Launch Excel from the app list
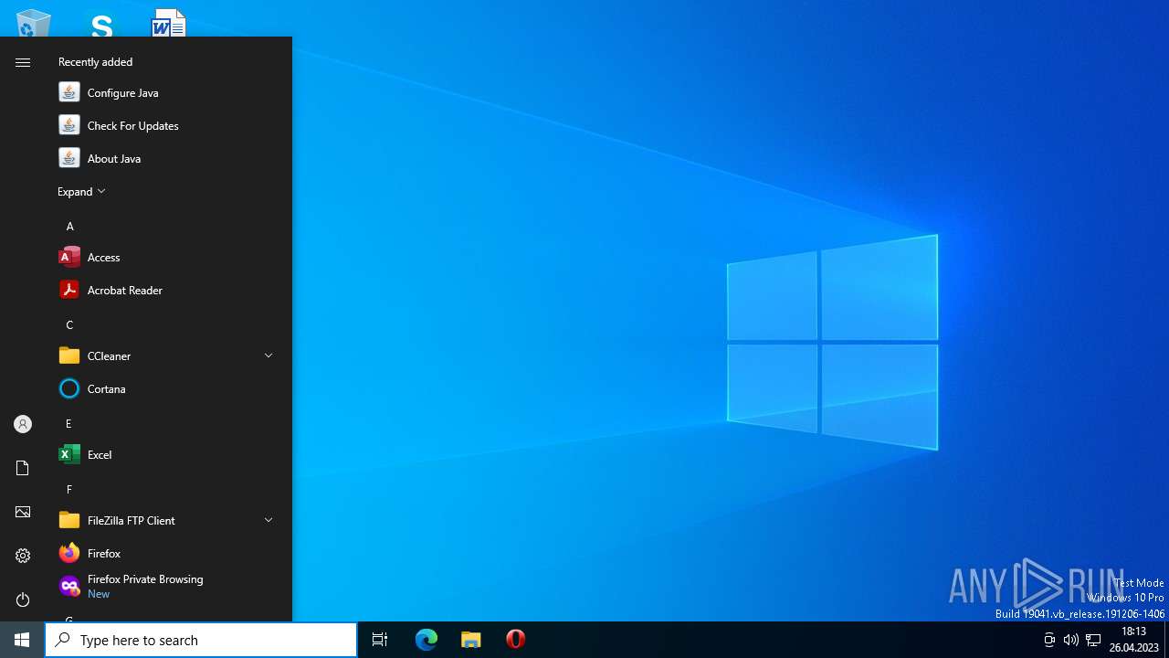Image resolution: width=1169 pixels, height=658 pixels. point(168,454)
